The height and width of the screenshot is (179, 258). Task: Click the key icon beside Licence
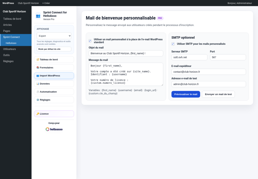[x=38, y=114]
